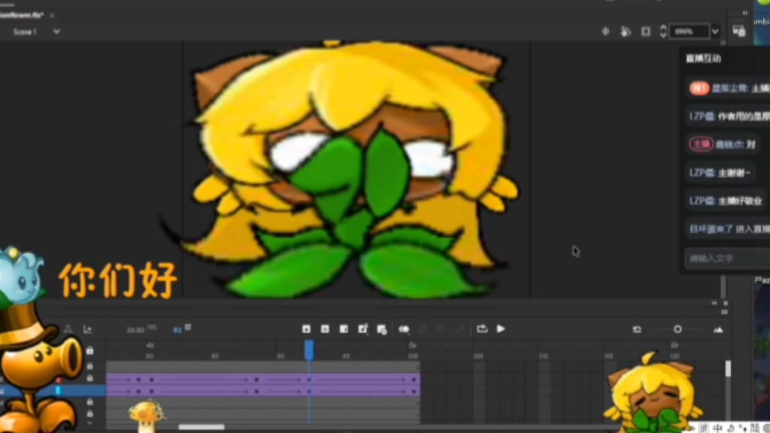
Task: Toggle the timeline loop button
Action: point(482,329)
